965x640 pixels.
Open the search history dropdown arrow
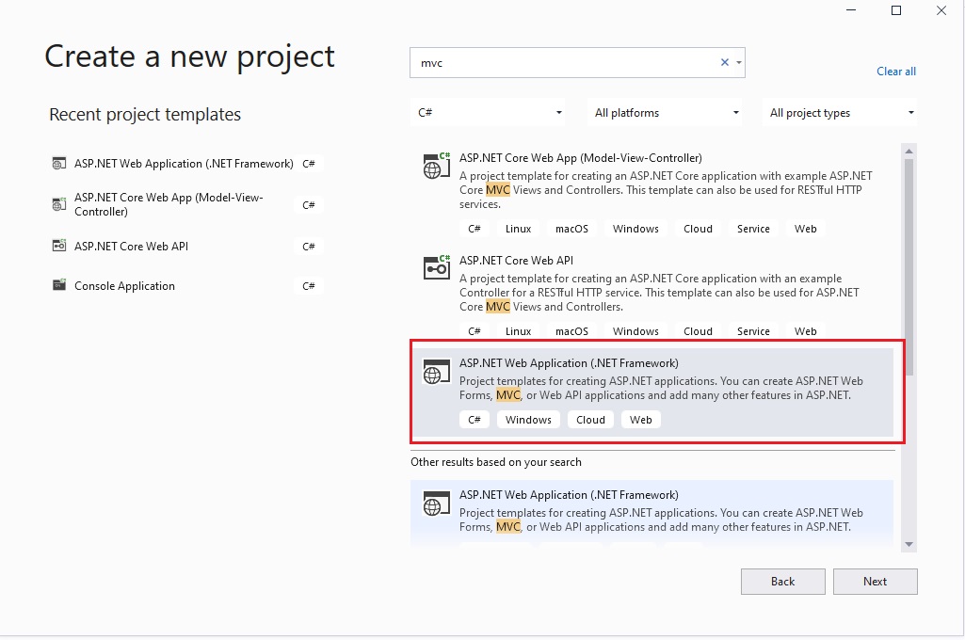(738, 62)
